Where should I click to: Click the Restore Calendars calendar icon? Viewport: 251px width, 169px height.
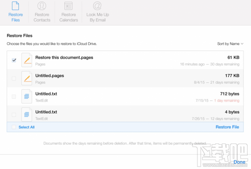pyautogui.click(x=68, y=6)
